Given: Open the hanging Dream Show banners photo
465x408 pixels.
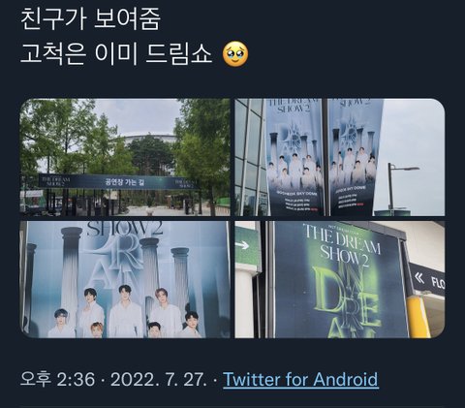Looking at the screenshot, I should pos(340,157).
